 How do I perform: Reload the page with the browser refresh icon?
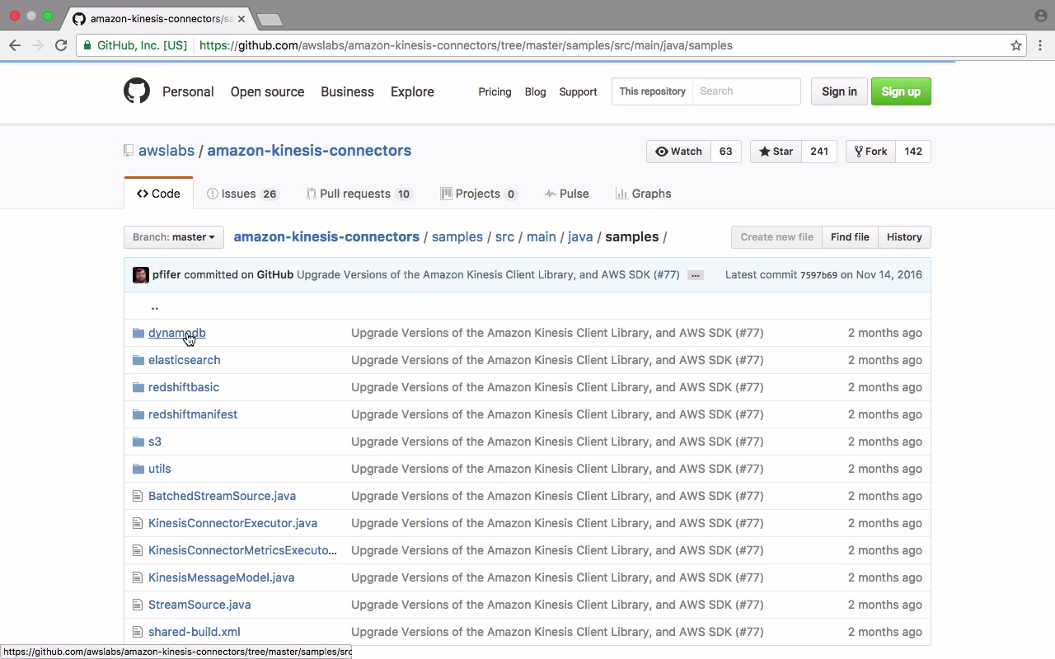click(x=61, y=45)
